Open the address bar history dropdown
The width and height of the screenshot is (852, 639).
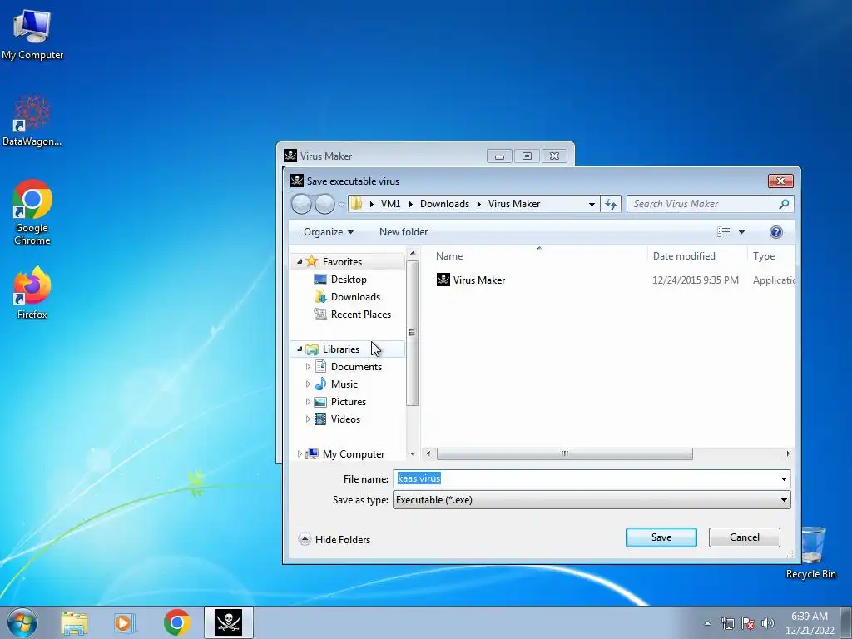[592, 205]
